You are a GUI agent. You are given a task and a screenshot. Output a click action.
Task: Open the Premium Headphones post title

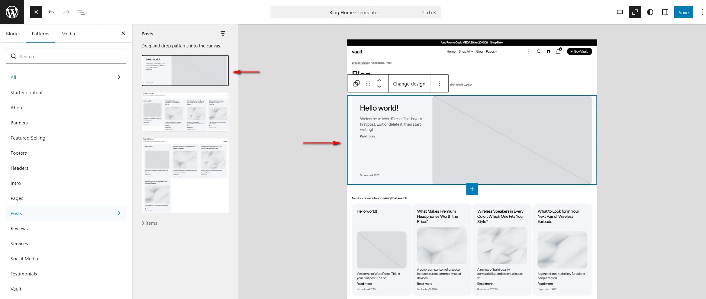click(437, 216)
